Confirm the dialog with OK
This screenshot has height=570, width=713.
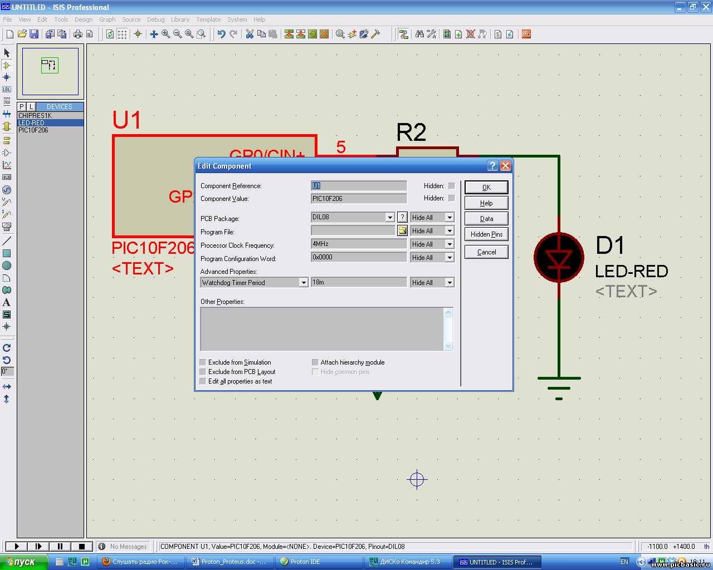coord(486,188)
